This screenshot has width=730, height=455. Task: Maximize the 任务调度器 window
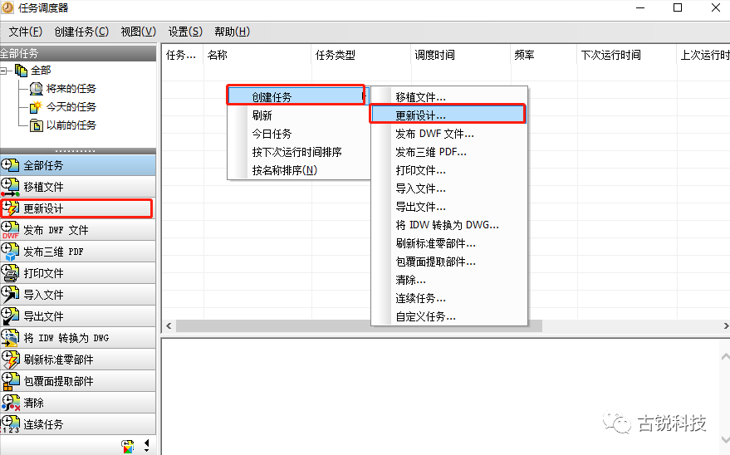pyautogui.click(x=678, y=8)
